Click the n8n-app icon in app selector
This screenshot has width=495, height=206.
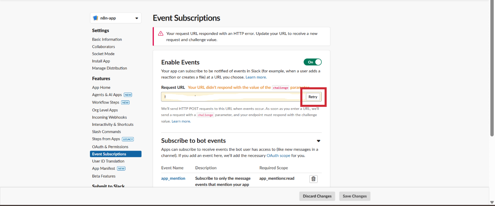pyautogui.click(x=96, y=18)
